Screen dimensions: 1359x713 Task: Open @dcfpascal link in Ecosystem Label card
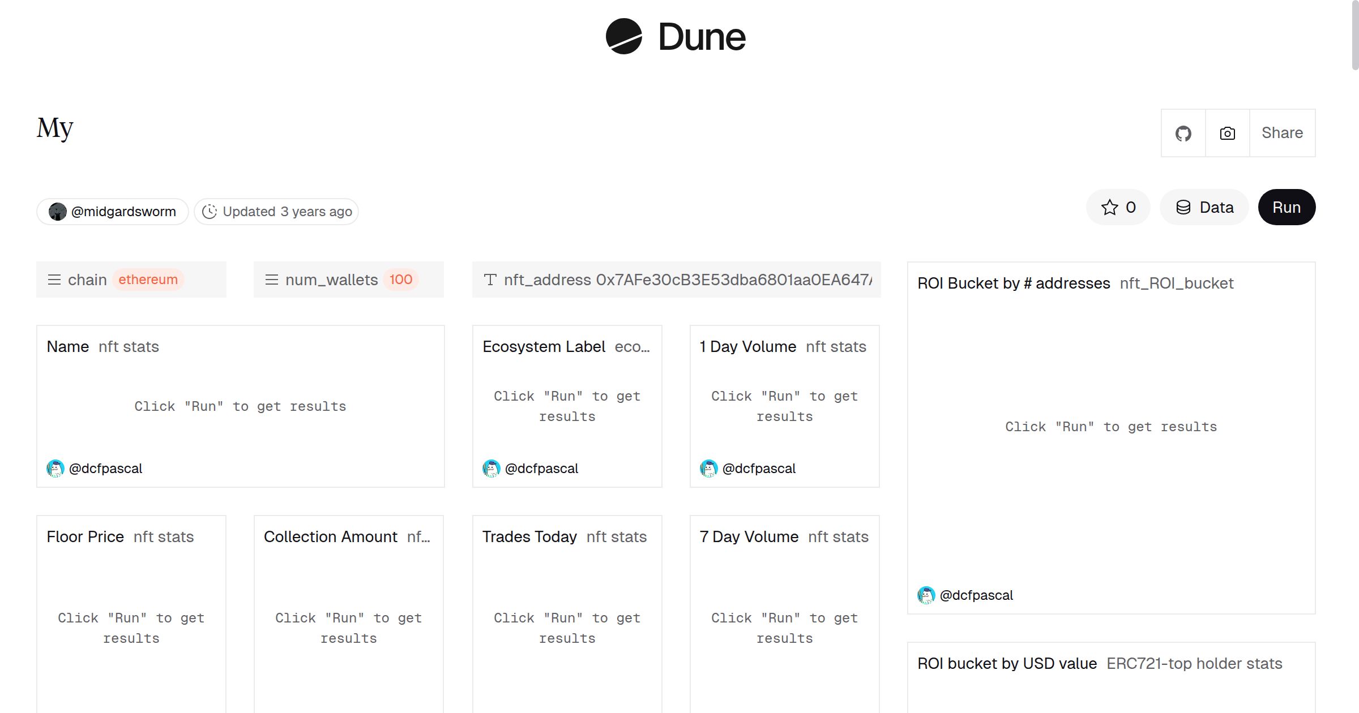pos(541,469)
